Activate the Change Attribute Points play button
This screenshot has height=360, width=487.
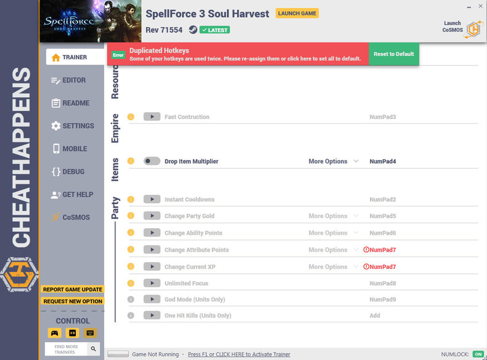coord(152,250)
